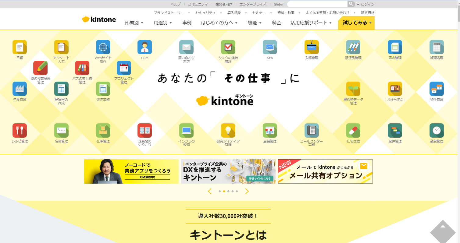Click the バスの落し物管理 binders icon
The width and height of the screenshot is (460, 243).
coord(82,68)
